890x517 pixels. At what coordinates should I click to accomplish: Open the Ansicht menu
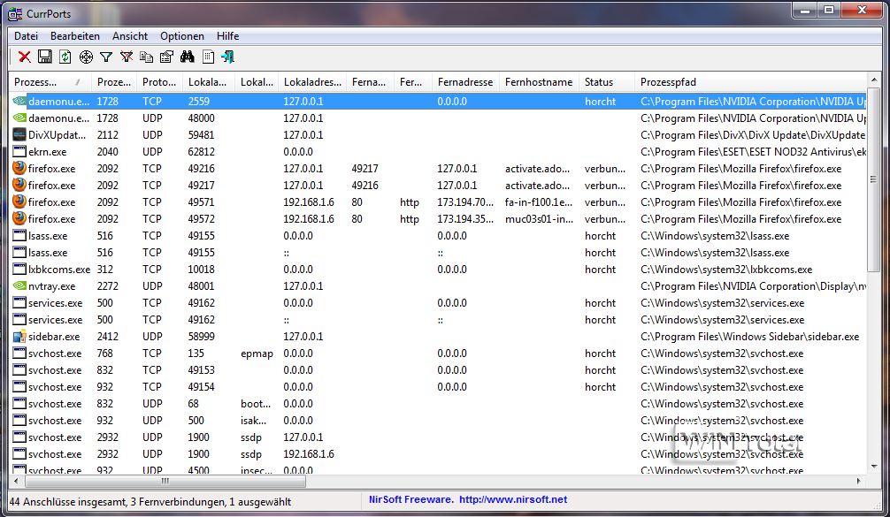tap(130, 36)
